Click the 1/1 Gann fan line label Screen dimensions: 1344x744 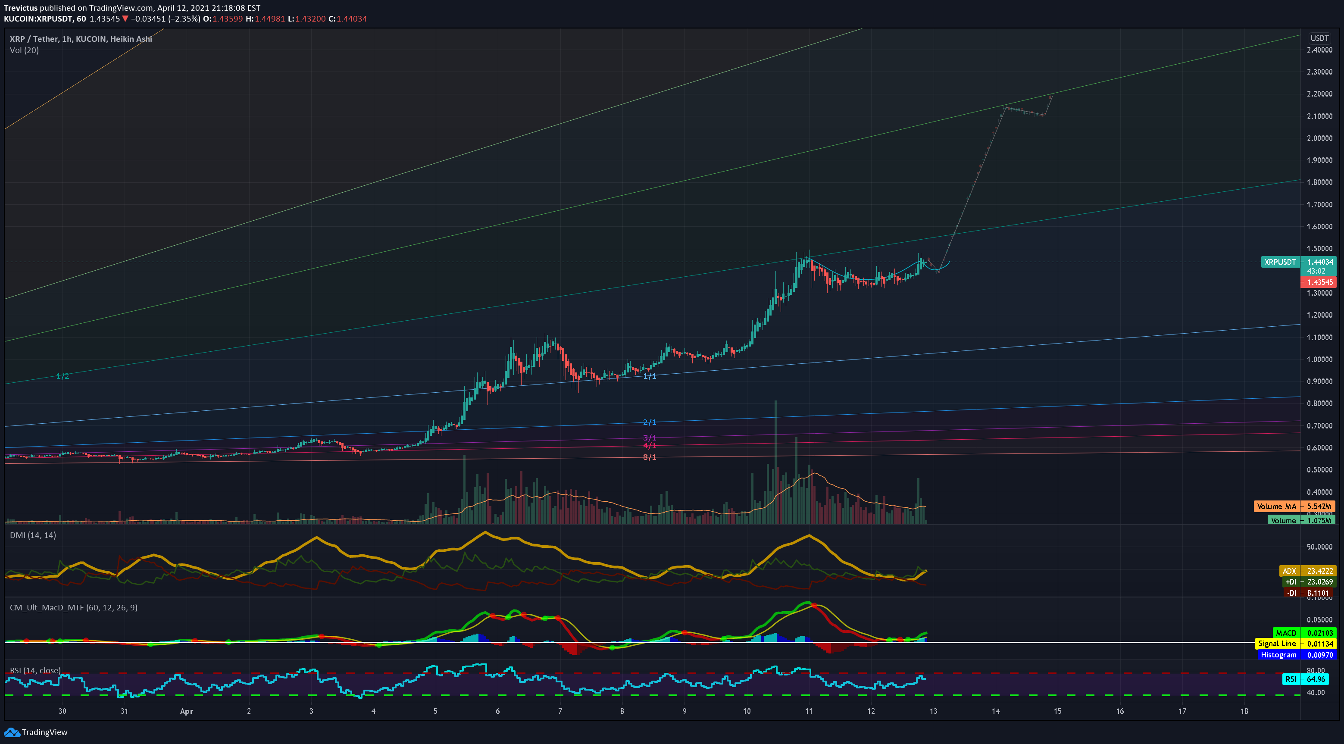point(649,376)
